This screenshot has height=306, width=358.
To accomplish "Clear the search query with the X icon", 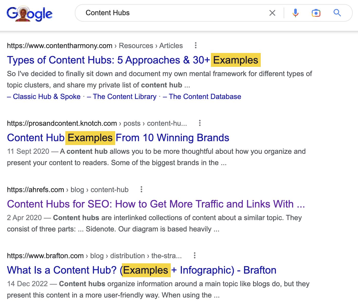I will pos(272,13).
